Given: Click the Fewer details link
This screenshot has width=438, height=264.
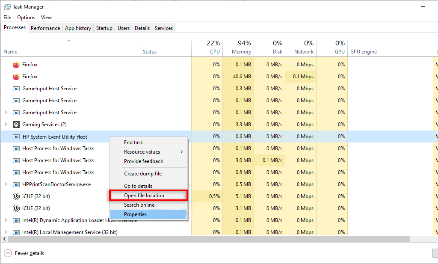Looking at the screenshot, I should point(30,253).
